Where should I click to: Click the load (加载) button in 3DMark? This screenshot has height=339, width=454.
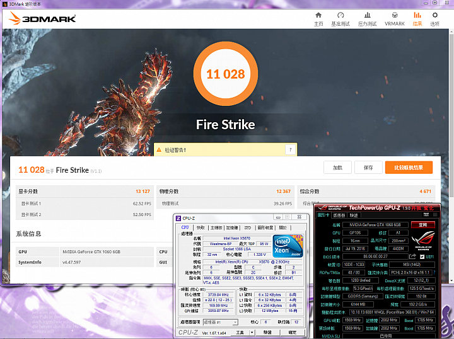(337, 168)
